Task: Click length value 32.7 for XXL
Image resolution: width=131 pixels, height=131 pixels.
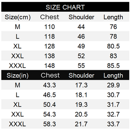Action: 113,114
